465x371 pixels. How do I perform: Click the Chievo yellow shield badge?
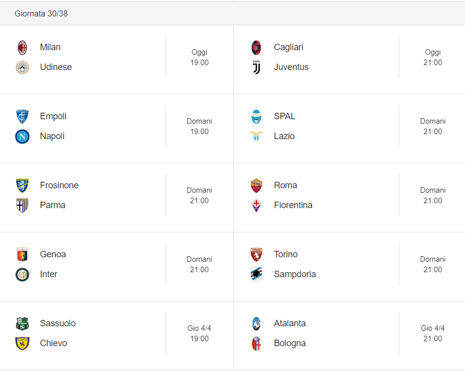(22, 343)
